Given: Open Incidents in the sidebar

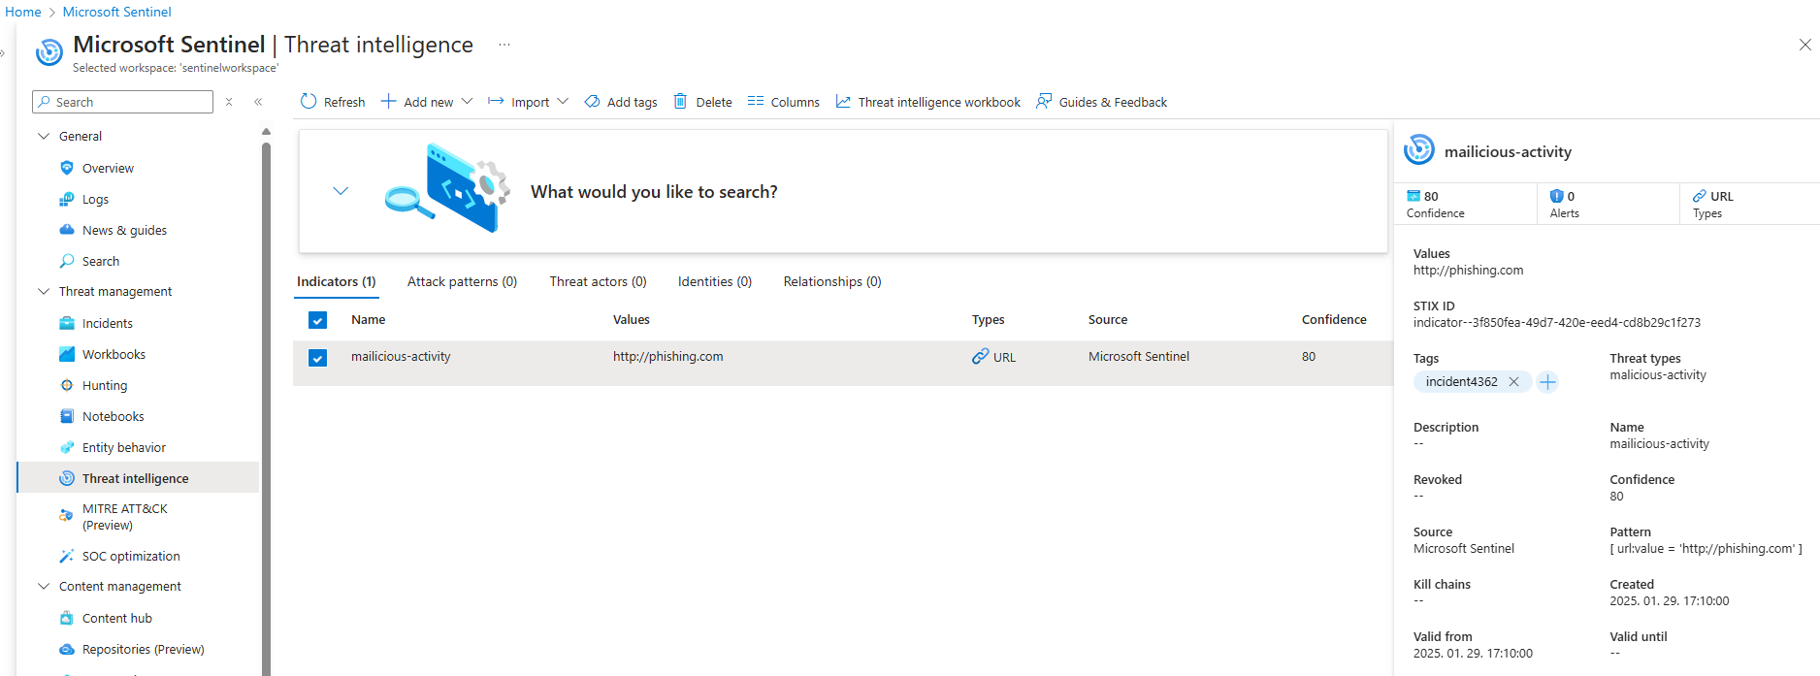Looking at the screenshot, I should point(107,324).
